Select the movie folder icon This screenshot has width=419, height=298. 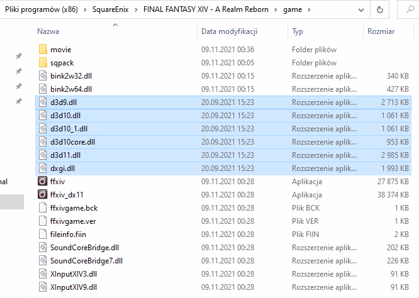point(43,49)
